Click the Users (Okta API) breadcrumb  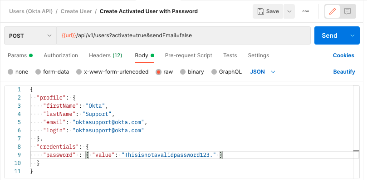(31, 11)
